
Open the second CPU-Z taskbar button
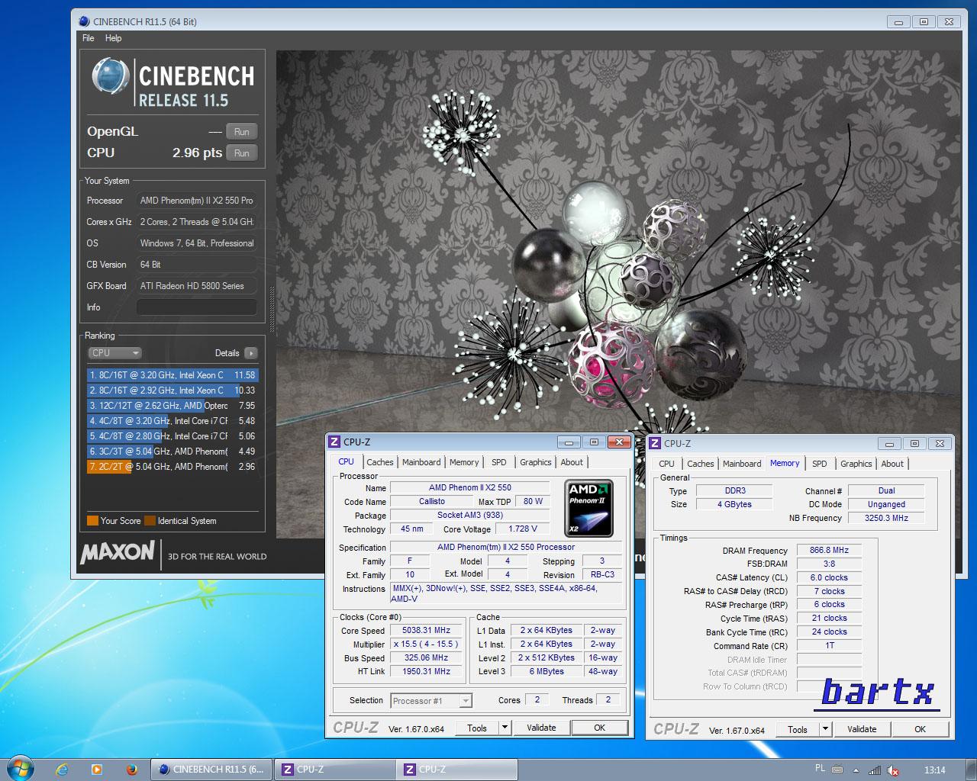[456, 770]
